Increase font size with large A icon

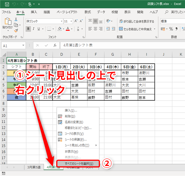click(76, 21)
